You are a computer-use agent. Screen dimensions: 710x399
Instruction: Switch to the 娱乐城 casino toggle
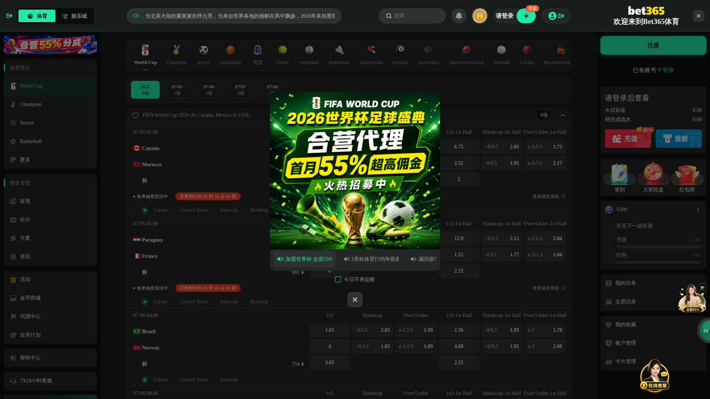point(75,16)
